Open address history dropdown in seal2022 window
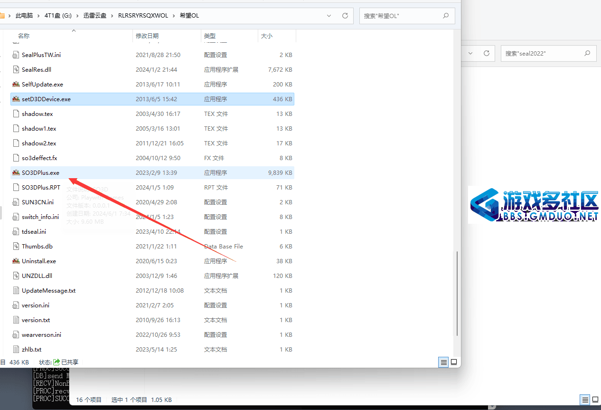 (471, 53)
